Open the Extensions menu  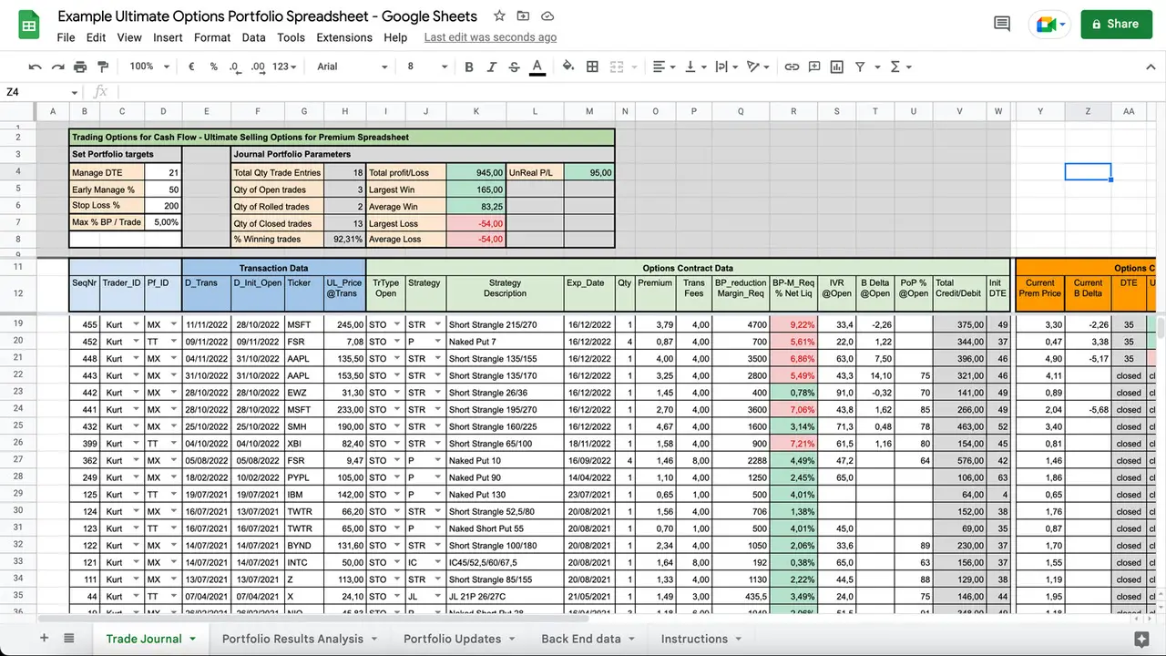[344, 37]
